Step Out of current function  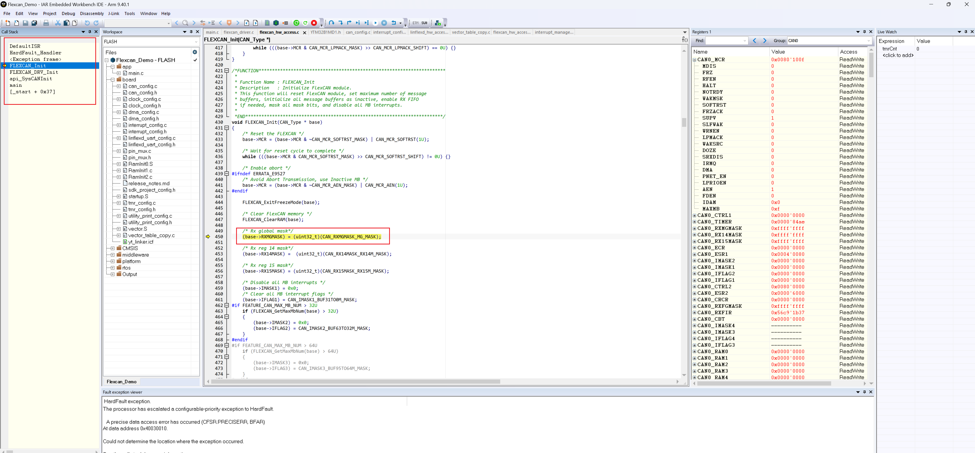349,23
